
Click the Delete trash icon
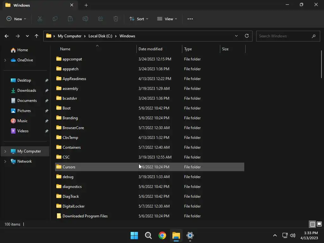click(x=116, y=19)
